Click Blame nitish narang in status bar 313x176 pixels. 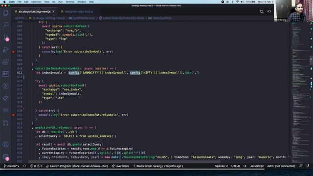coord(157,166)
